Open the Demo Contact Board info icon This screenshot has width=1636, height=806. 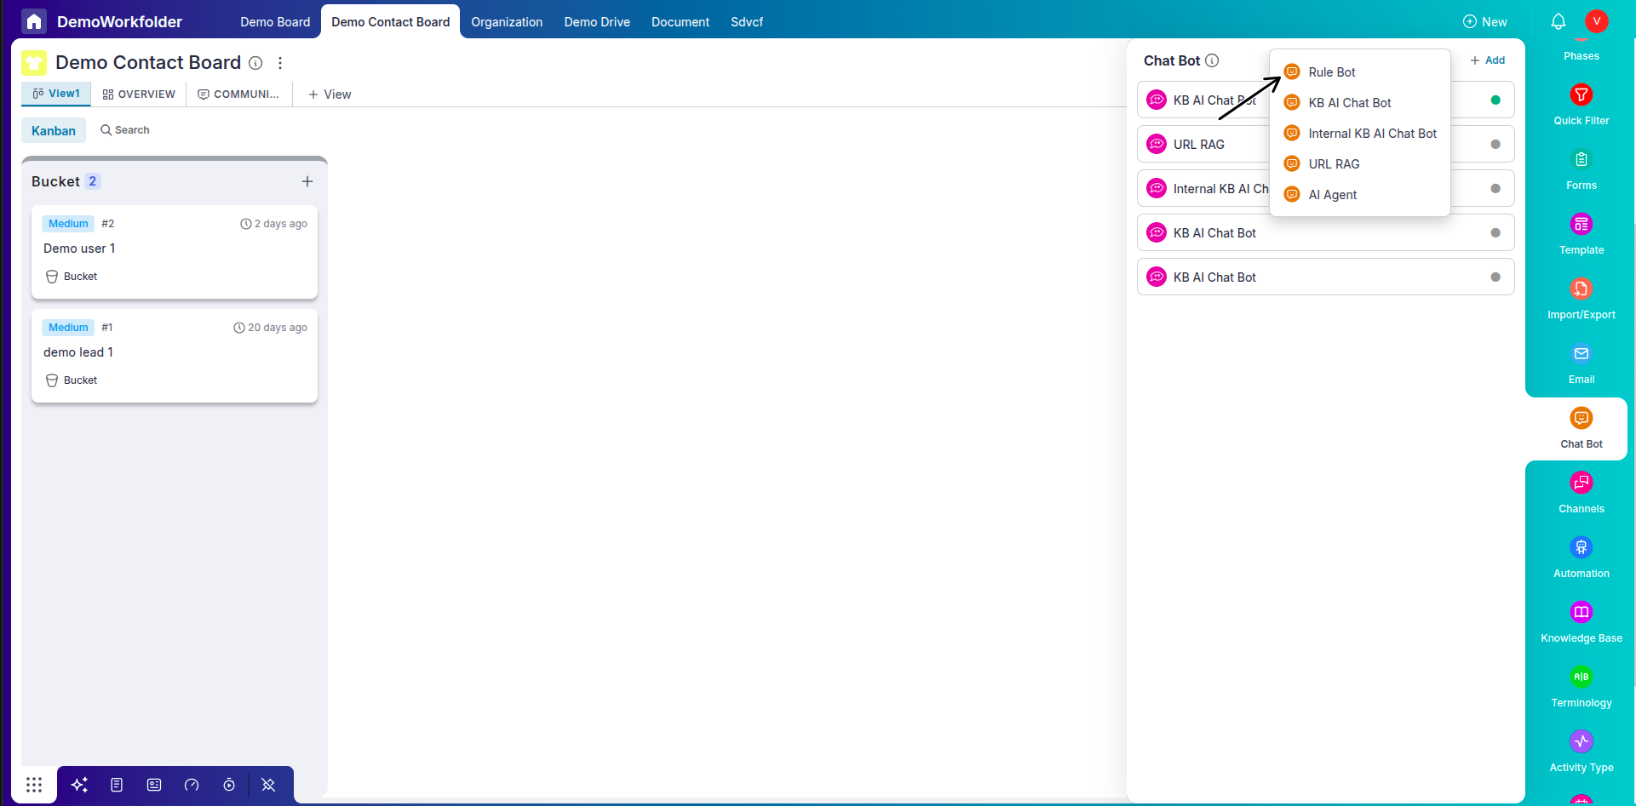tap(255, 63)
